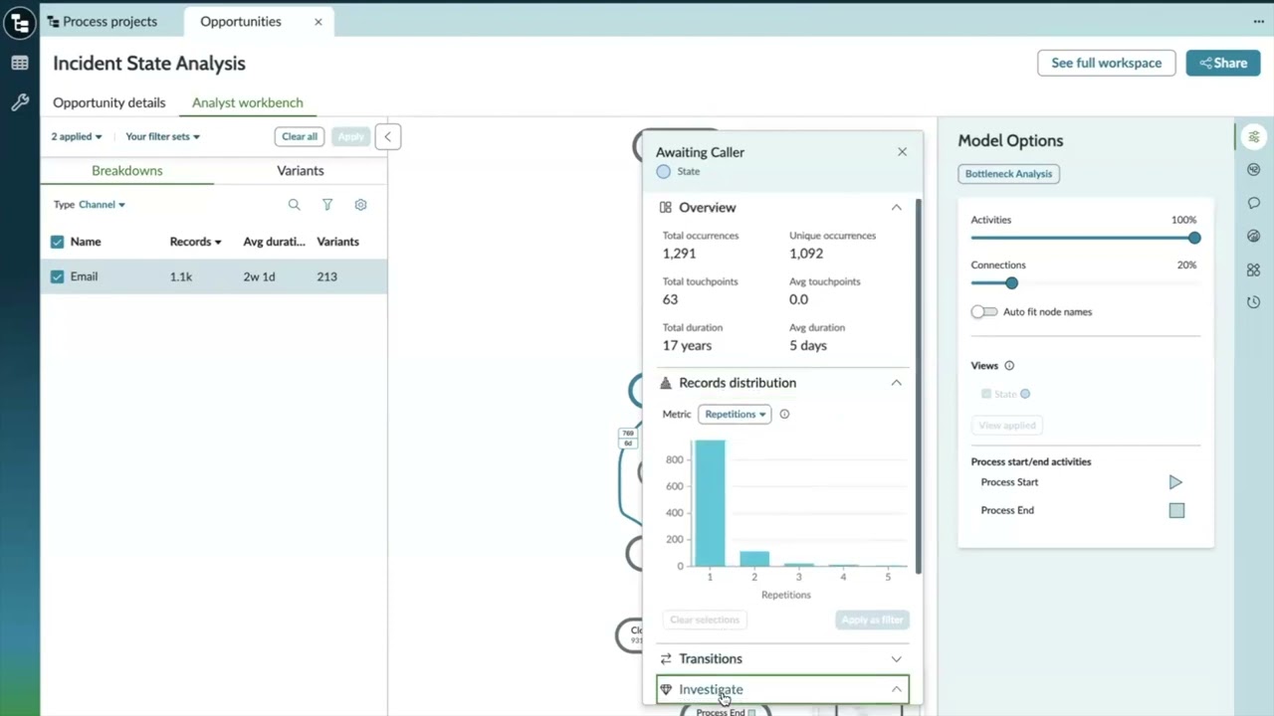Click the 213 variants cell
1274x716 pixels.
click(326, 276)
